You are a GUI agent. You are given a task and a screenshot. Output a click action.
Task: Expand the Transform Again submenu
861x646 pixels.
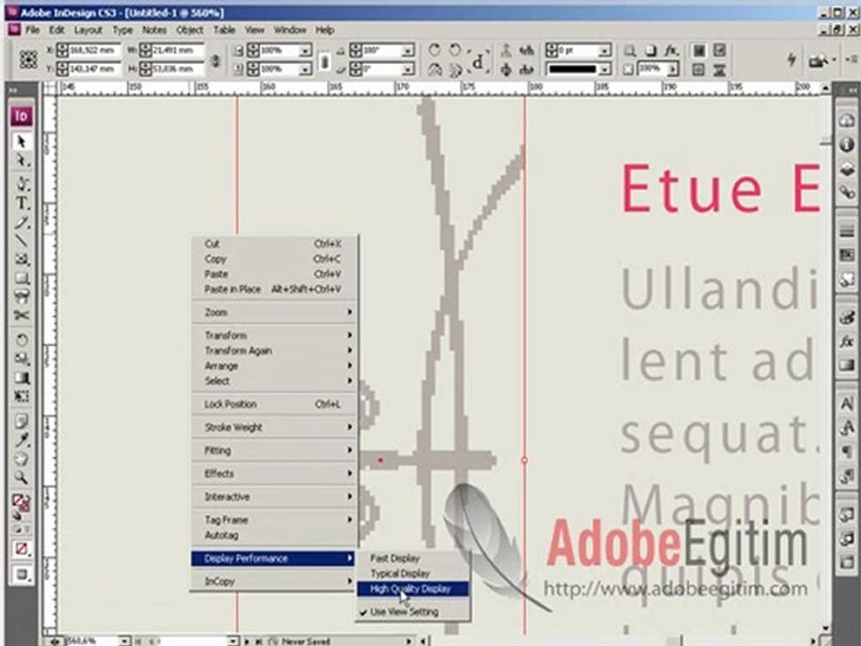click(274, 351)
